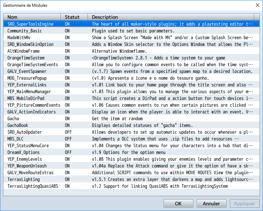This screenshot has height=211, width=263.
Task: Click OFF status of MBS_DLC
Action: (68, 139)
